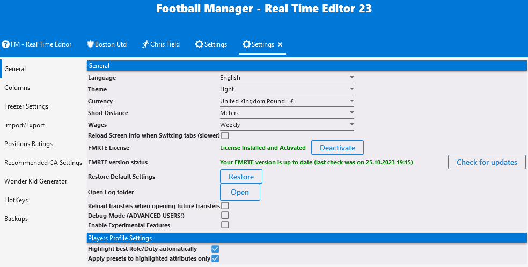Image resolution: width=528 pixels, height=267 pixels.
Task: Click the United Kingdom Pound currency field
Action: [287, 101]
